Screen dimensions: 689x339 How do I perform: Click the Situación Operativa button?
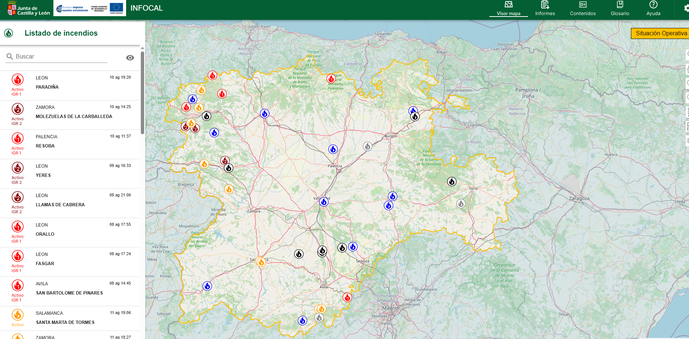(661, 33)
